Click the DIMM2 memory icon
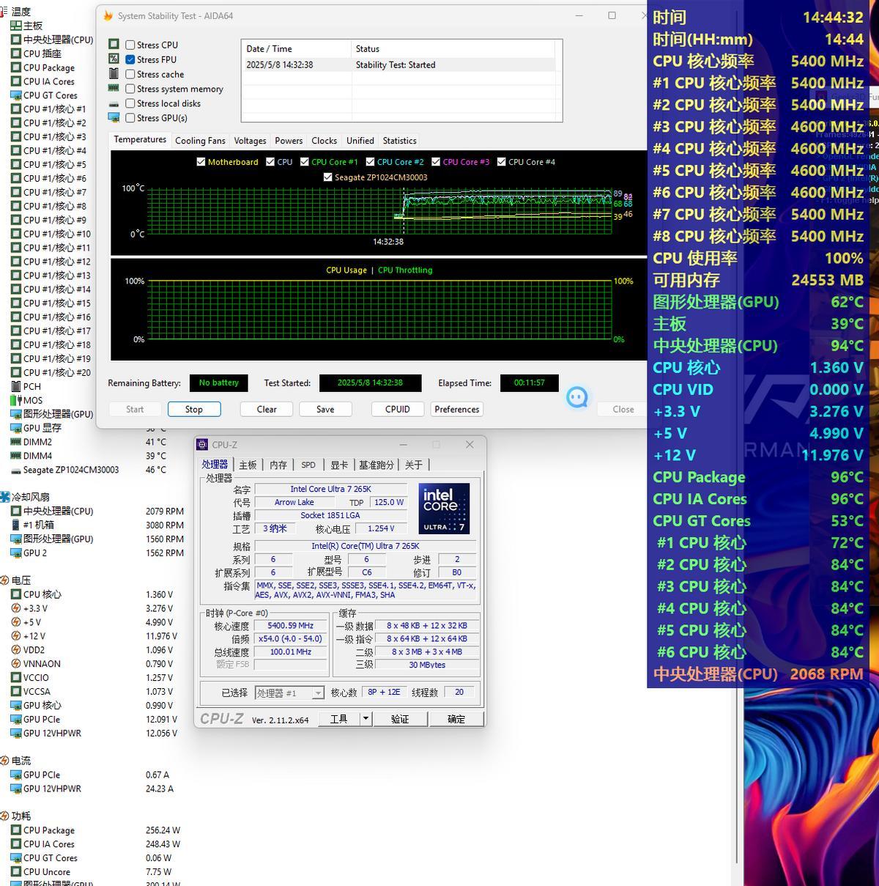 [x=16, y=442]
